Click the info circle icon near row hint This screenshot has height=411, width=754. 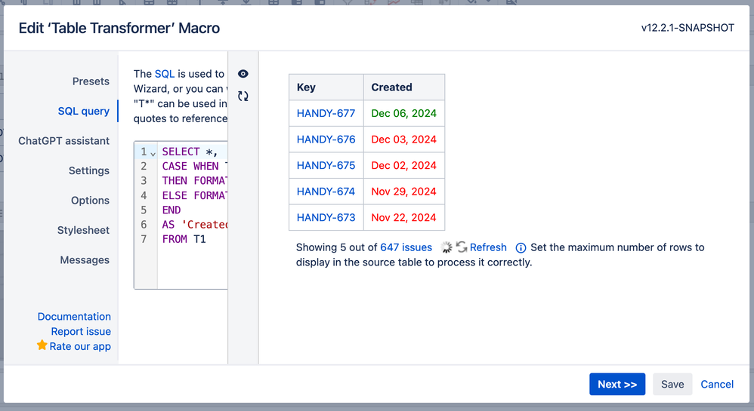tap(521, 248)
